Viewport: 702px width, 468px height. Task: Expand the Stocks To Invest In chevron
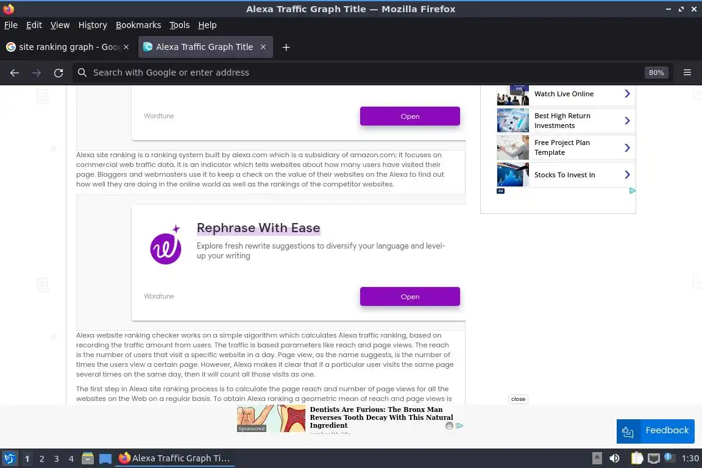click(627, 175)
